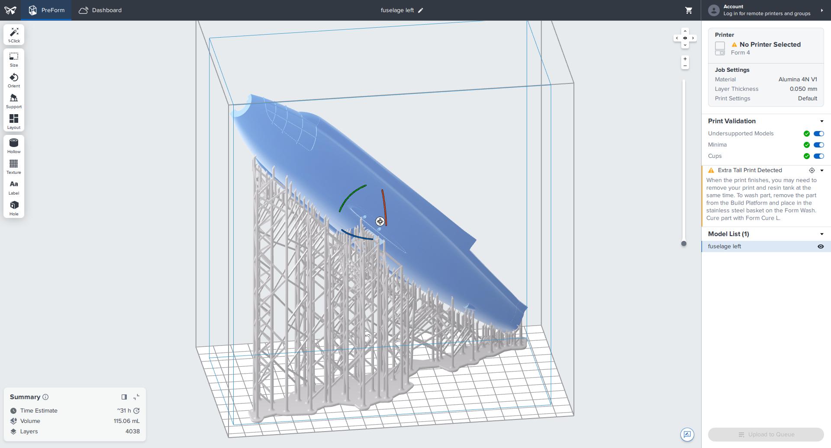
Task: Open the Orient tool
Action: click(x=14, y=80)
